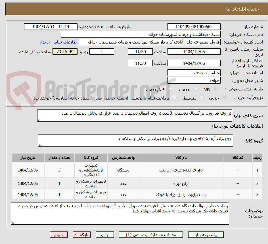Screen dimensions: 268x244
Task: Click row 'ترازو نوزاد' item name
Action: click(x=181, y=183)
